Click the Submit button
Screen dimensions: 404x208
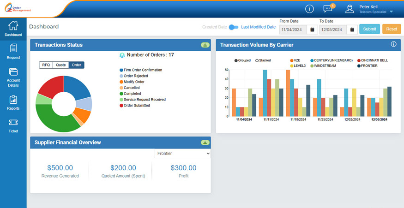pos(369,29)
